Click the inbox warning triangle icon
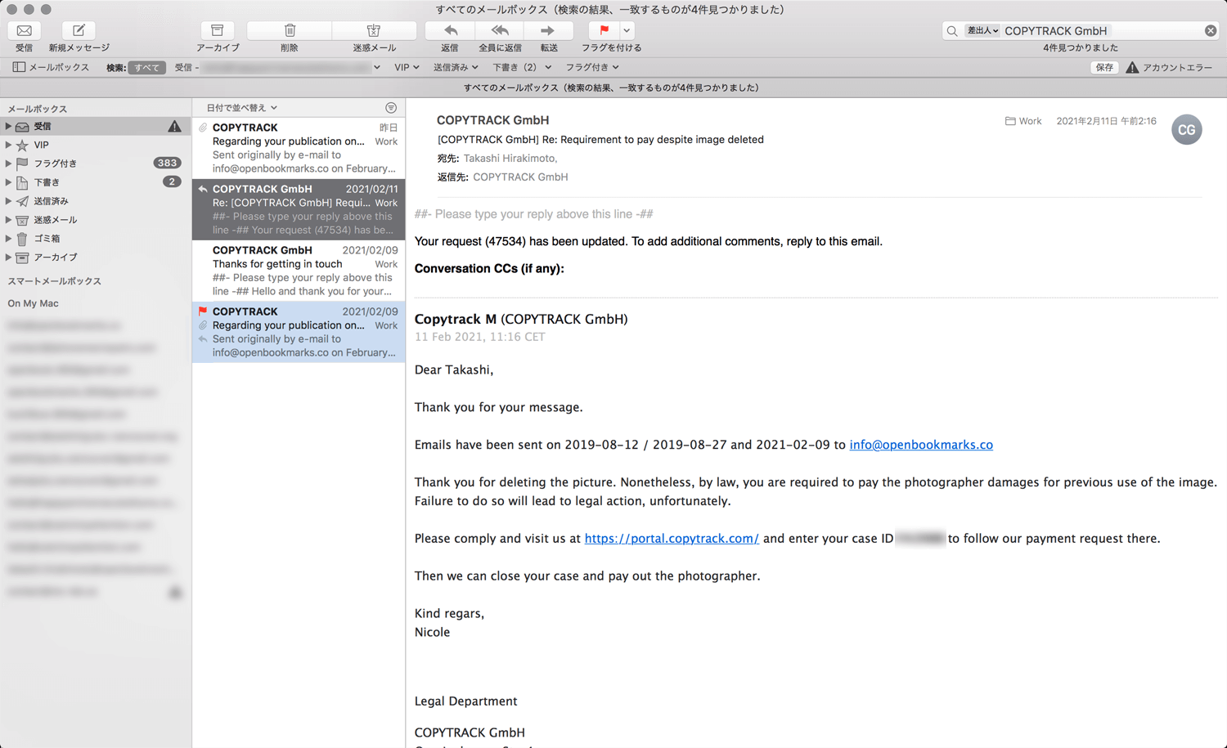Screen dimensions: 1227x748 click(x=175, y=126)
